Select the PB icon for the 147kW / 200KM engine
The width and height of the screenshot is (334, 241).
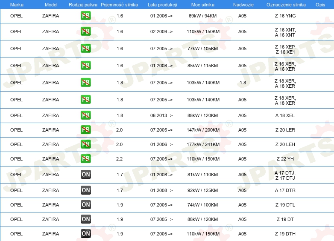tap(86, 130)
